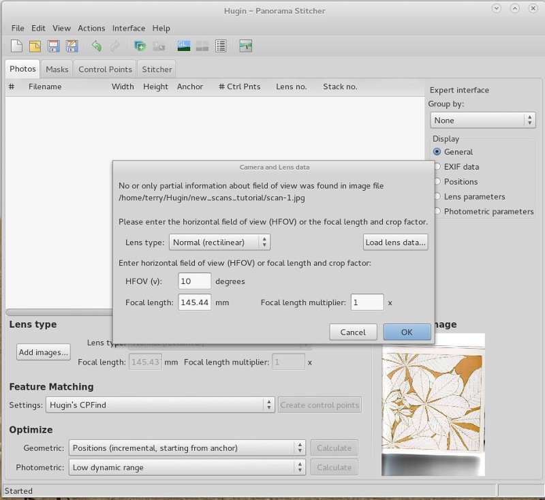Click the 'Started' status bar text
Image resolution: width=545 pixels, height=500 pixels.
pyautogui.click(x=18, y=490)
